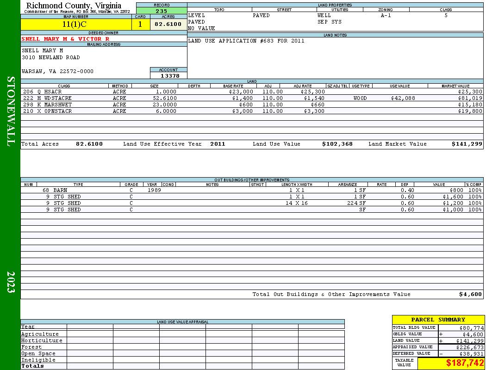486x370 pixels.
Task: Click the yellow Parcel Summary header
Action: (x=438, y=320)
